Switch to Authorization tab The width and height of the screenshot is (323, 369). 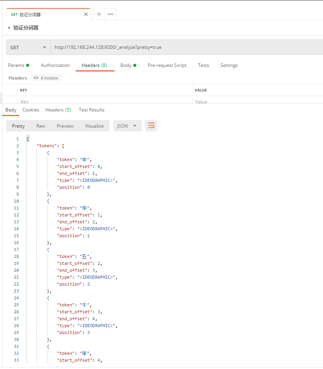[55, 65]
